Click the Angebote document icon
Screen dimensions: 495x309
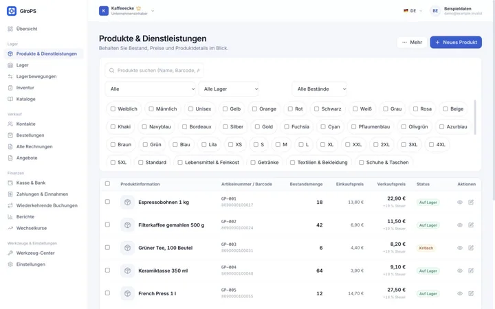10,158
